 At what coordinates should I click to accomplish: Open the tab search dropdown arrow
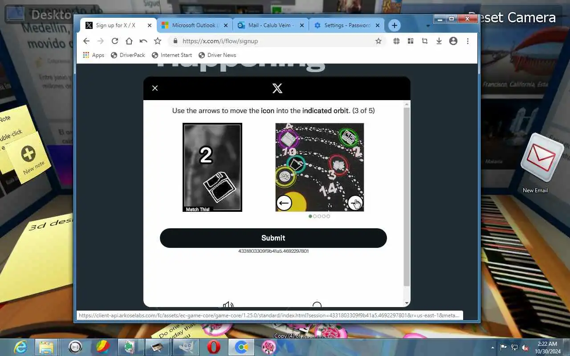(428, 26)
